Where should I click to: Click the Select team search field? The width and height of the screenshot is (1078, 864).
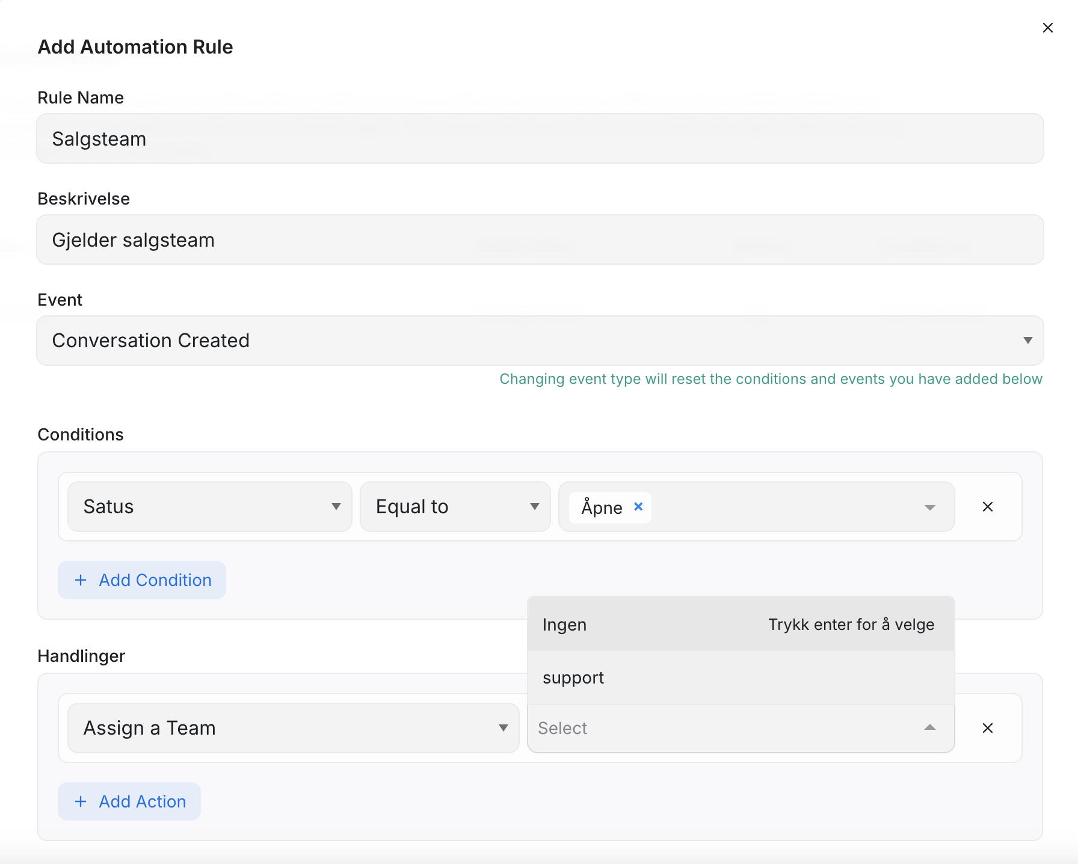tap(722, 728)
